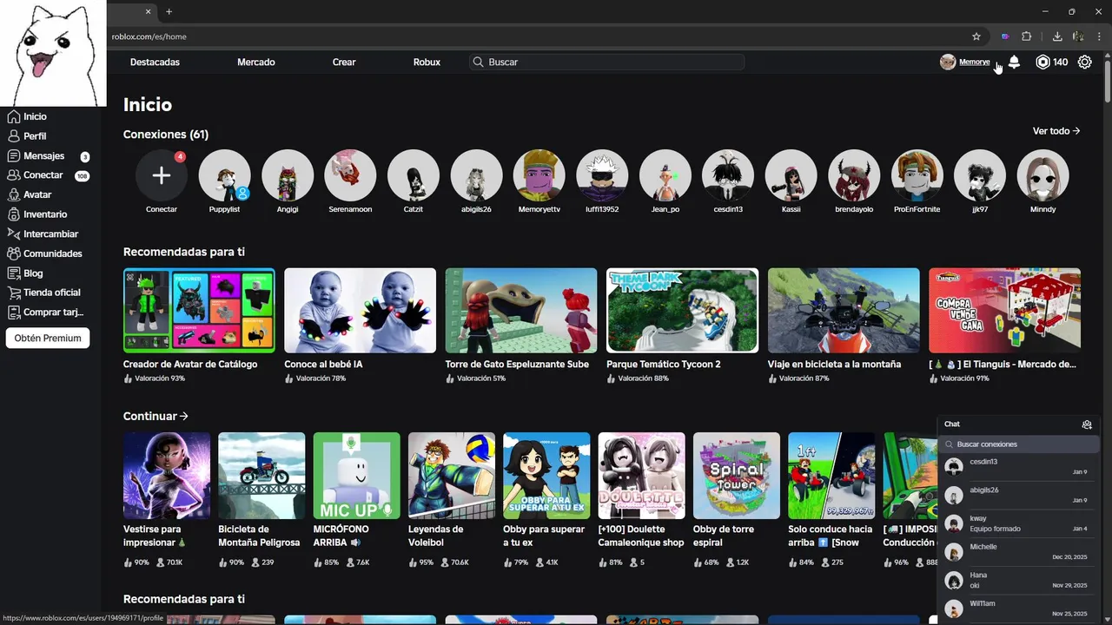Click Ver todo connections link
Viewport: 1112px width, 625px height.
tap(1056, 131)
